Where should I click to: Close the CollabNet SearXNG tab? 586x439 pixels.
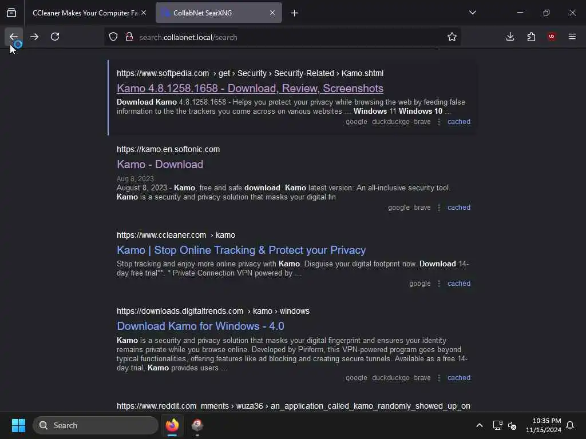(x=272, y=13)
